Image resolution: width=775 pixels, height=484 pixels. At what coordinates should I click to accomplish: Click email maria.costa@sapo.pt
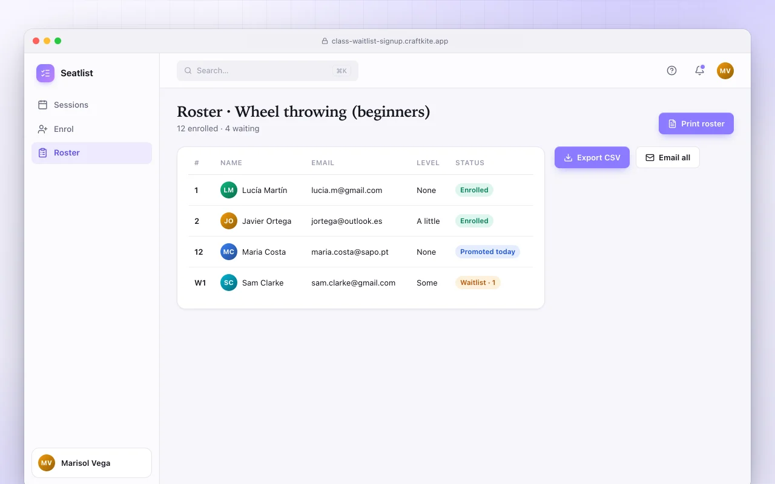(350, 252)
